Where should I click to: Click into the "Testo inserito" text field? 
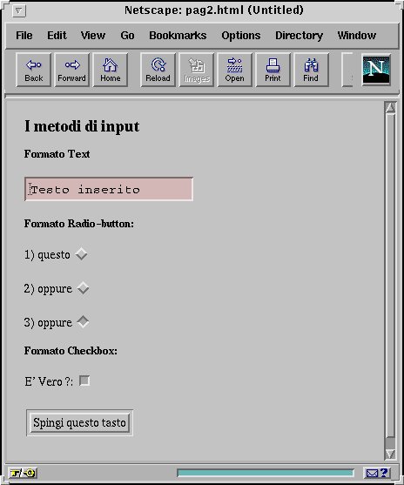click(x=109, y=189)
